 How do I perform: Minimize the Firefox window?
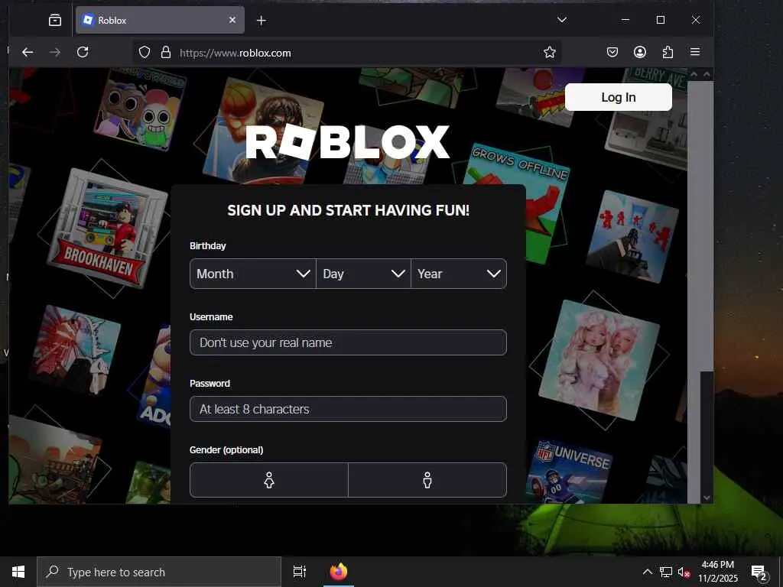click(x=625, y=20)
